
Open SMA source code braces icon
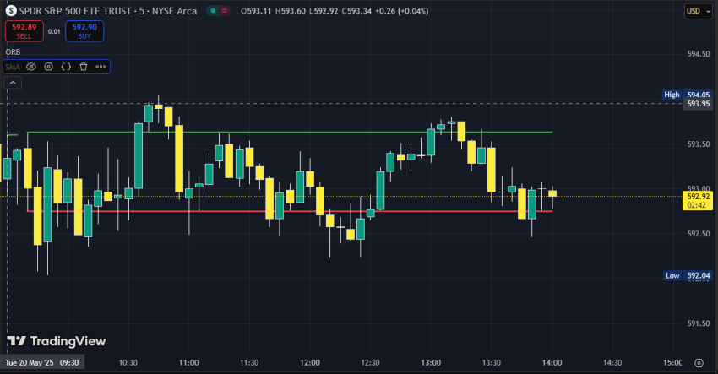click(66, 67)
